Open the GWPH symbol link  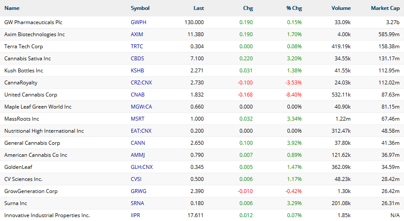tap(139, 22)
